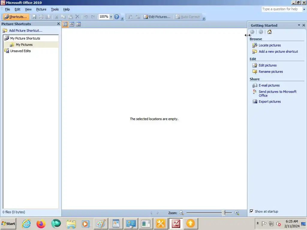Click the Redo arrow icon
307x230 pixels.
click(x=93, y=17)
